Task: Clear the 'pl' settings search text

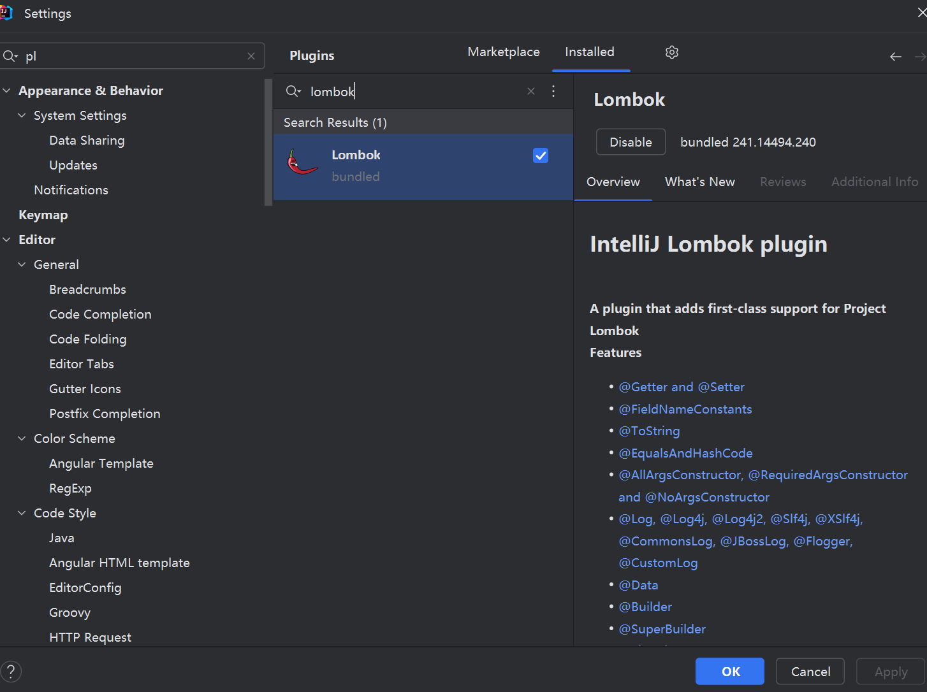Action: point(251,56)
